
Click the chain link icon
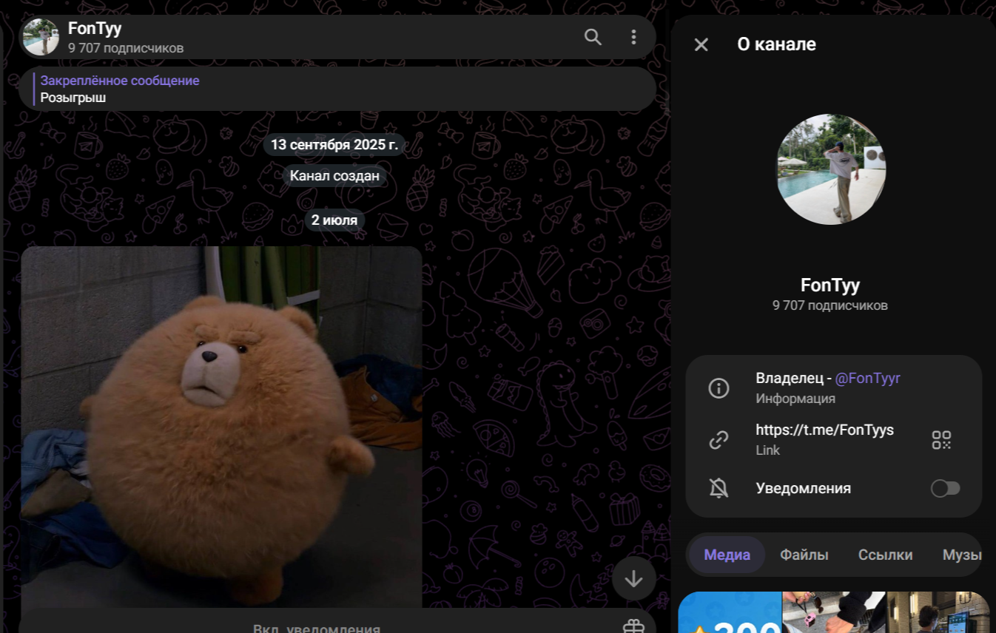coord(719,440)
